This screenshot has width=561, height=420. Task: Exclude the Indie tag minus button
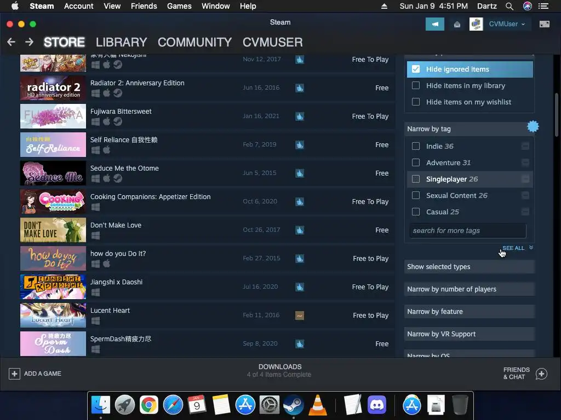pyautogui.click(x=525, y=146)
